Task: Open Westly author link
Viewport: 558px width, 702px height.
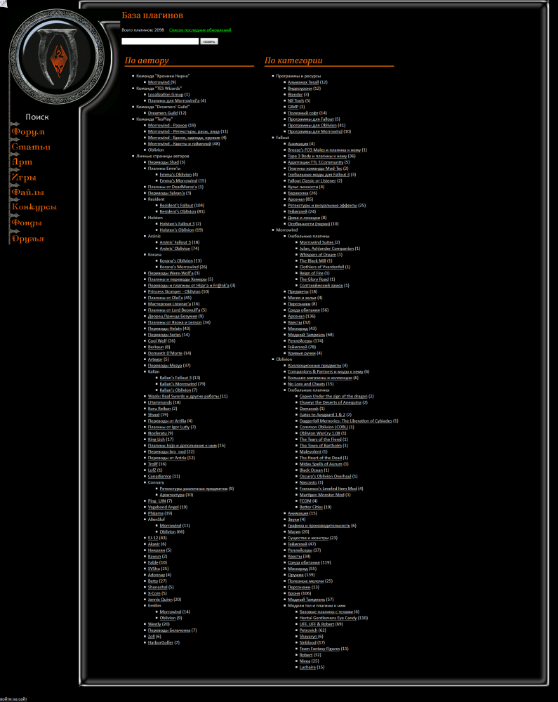Action: click(154, 624)
